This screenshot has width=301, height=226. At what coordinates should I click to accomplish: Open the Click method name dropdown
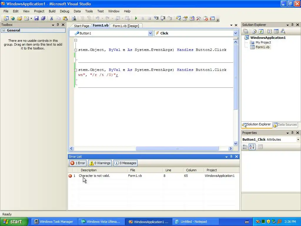pyautogui.click(x=235, y=33)
